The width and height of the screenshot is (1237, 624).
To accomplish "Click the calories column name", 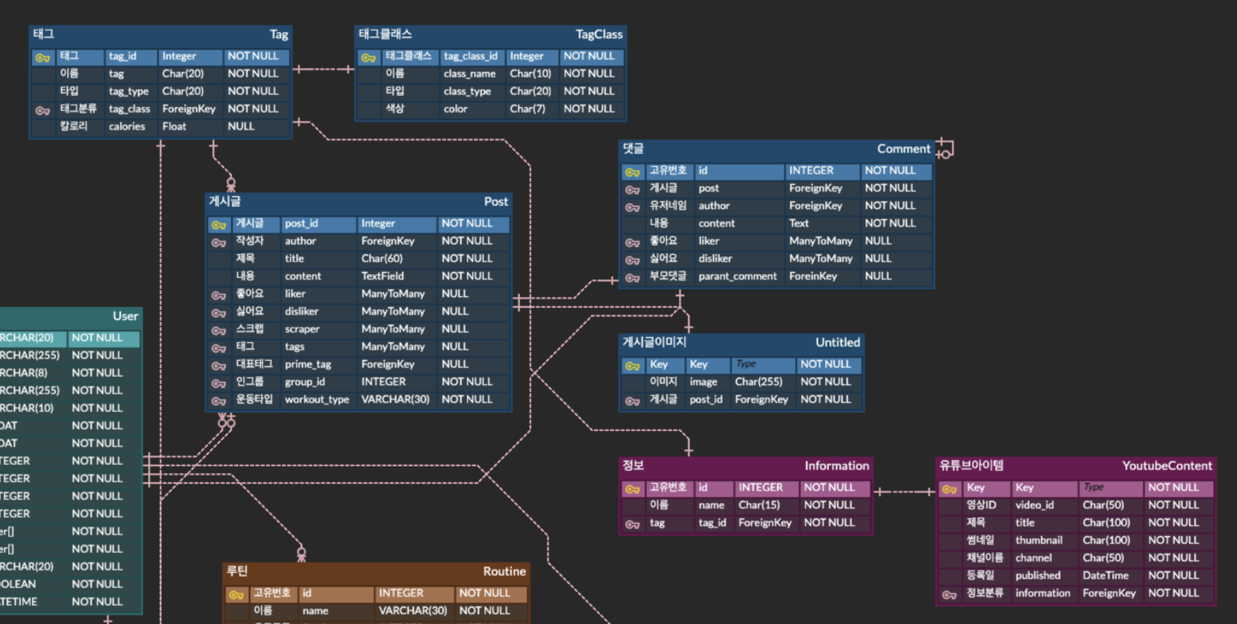I will pos(127,126).
